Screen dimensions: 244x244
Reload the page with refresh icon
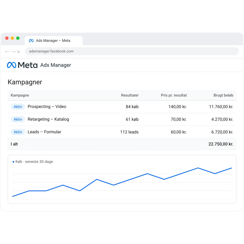click(x=19, y=52)
